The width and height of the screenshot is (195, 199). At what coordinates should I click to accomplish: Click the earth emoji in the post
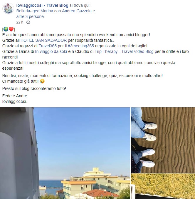tap(6, 29)
